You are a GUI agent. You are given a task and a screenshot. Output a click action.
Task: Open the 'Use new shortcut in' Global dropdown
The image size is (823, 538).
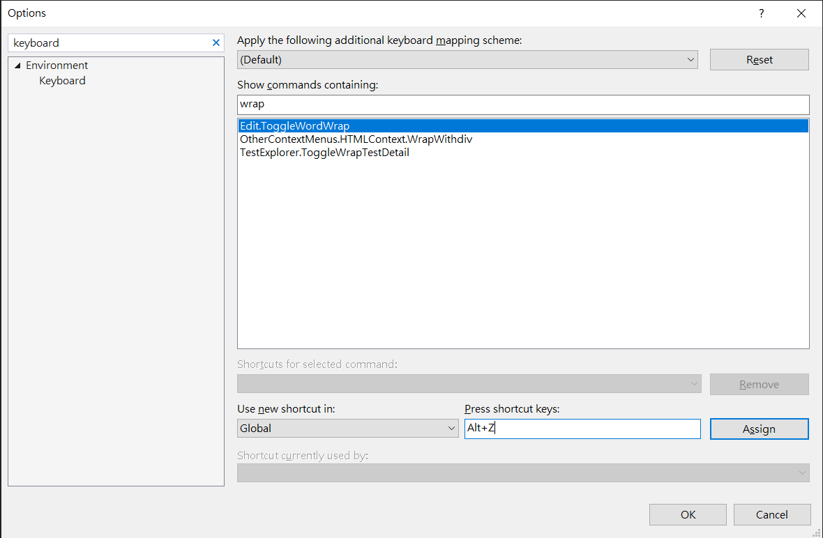pyautogui.click(x=347, y=429)
